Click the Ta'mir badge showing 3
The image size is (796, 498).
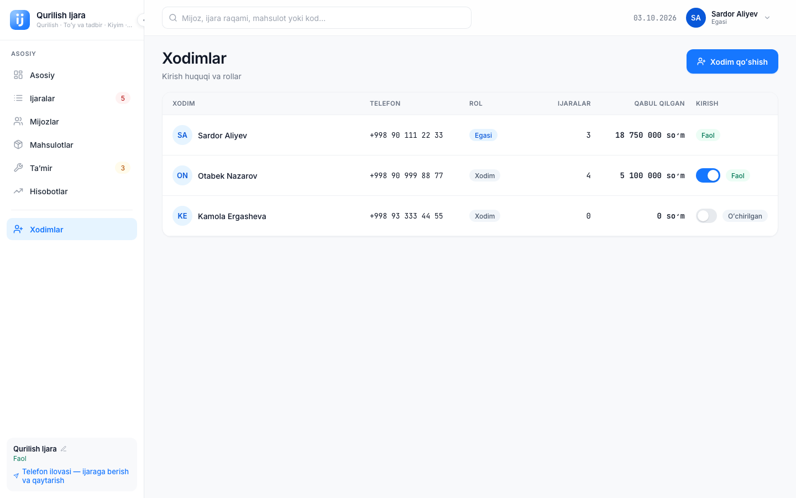tap(123, 168)
